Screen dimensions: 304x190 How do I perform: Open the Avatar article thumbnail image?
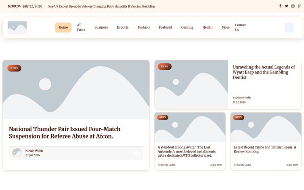tap(190, 128)
